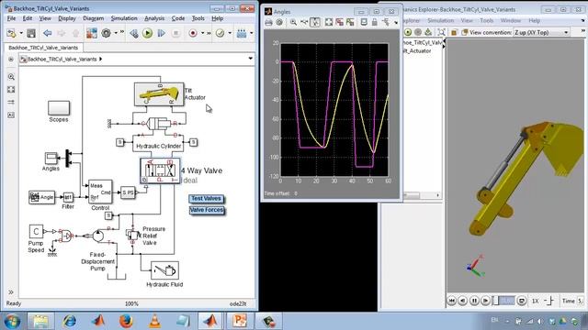Image resolution: width=588 pixels, height=330 pixels.
Task: Click the Zoom tool in Mechanics Explorer toolbar
Action: [x=441, y=33]
